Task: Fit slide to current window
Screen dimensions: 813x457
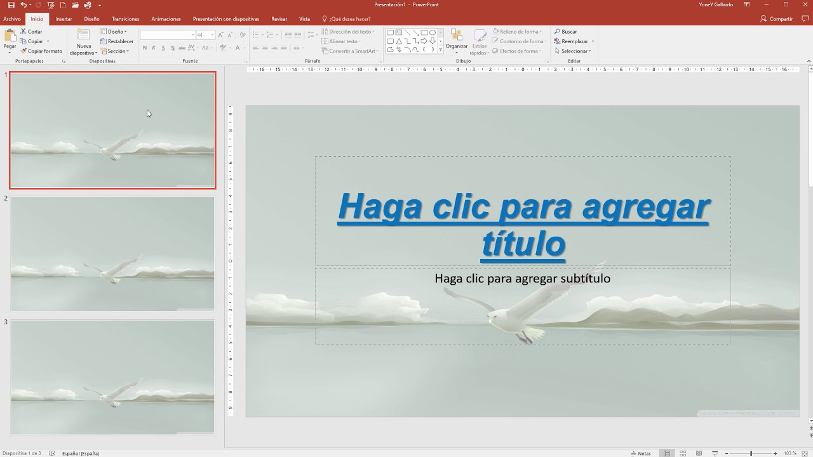Action: [x=806, y=453]
